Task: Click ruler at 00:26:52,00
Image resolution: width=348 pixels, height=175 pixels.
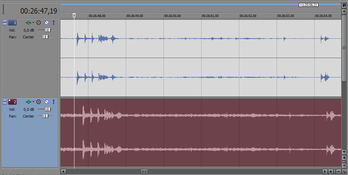Action: coord(248,16)
